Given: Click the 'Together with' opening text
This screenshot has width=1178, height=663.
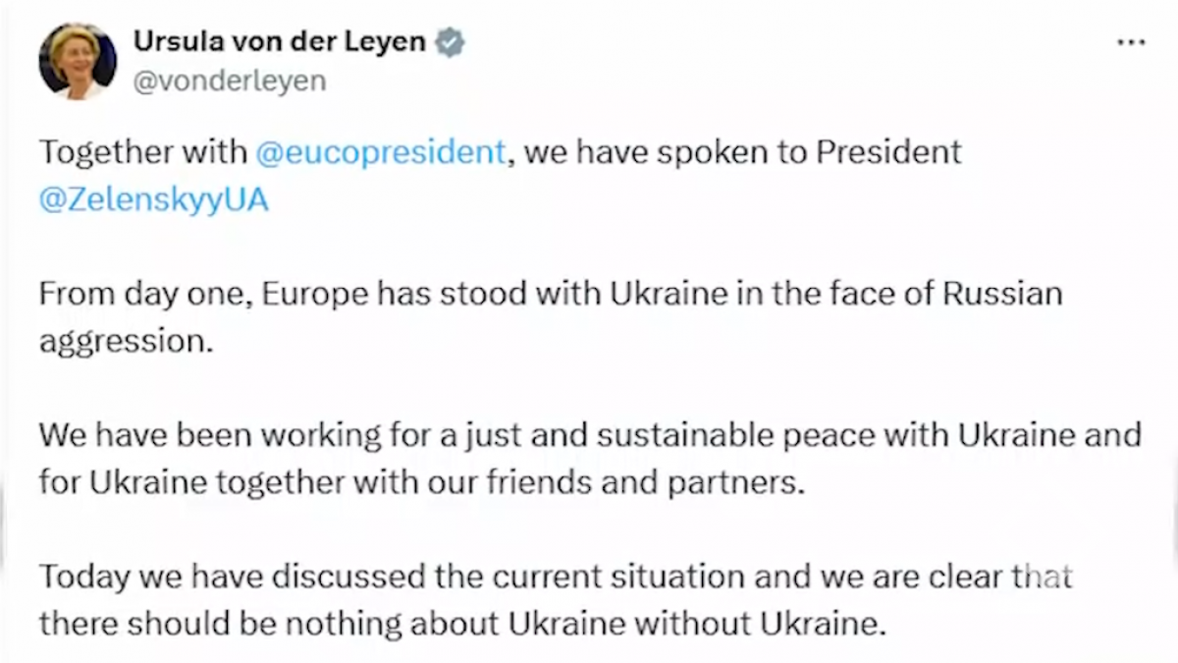Looking at the screenshot, I should coord(142,153).
